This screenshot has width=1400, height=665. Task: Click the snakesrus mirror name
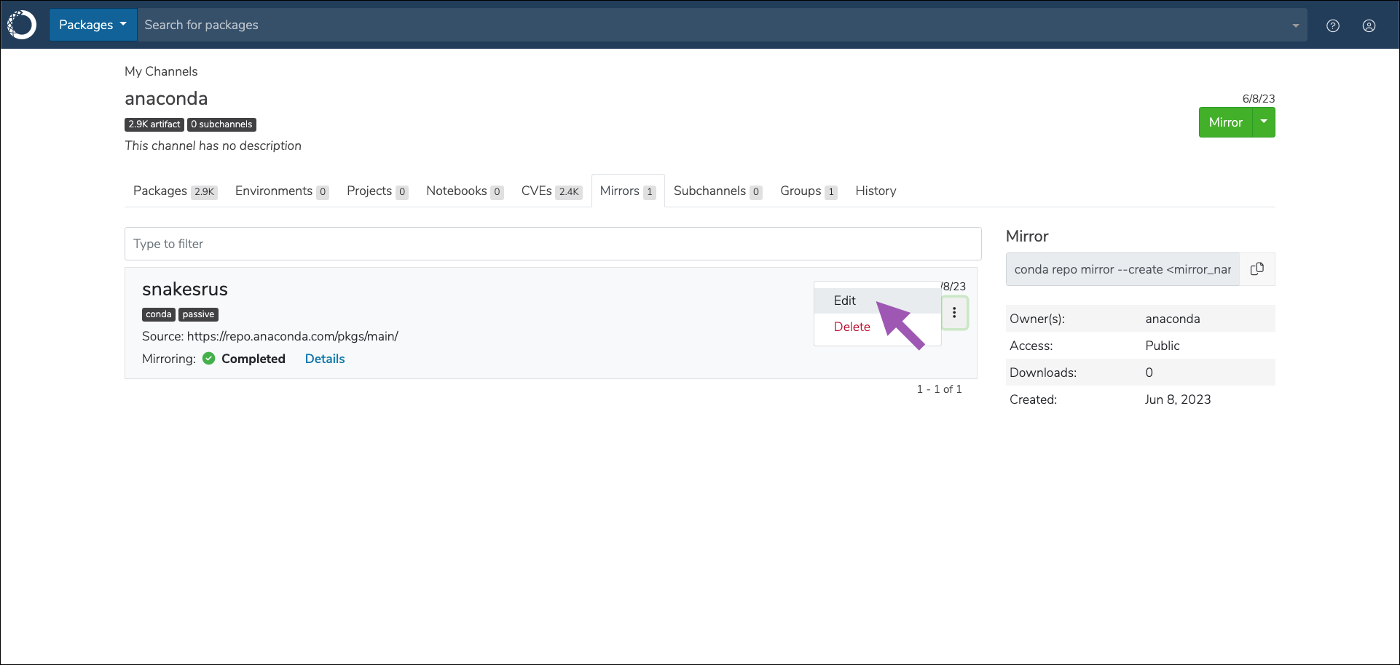point(185,289)
